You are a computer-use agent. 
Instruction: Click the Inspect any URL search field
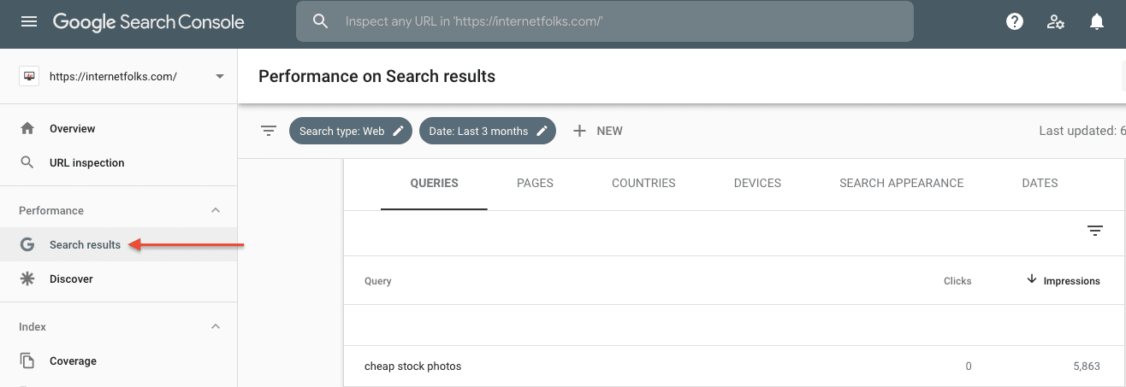[x=604, y=21]
